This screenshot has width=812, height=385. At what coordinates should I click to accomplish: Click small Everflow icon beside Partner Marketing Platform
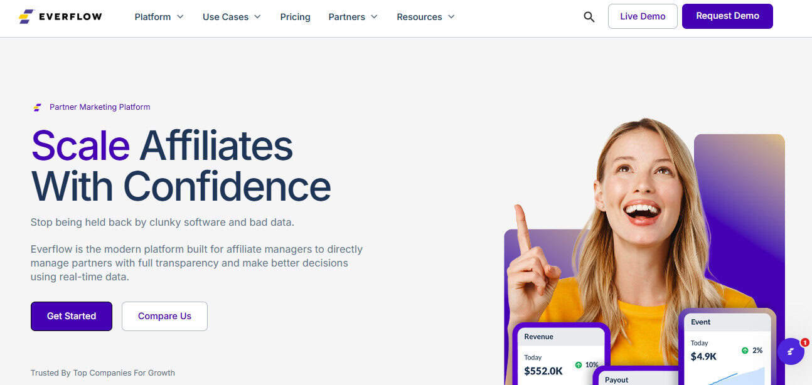click(x=38, y=107)
